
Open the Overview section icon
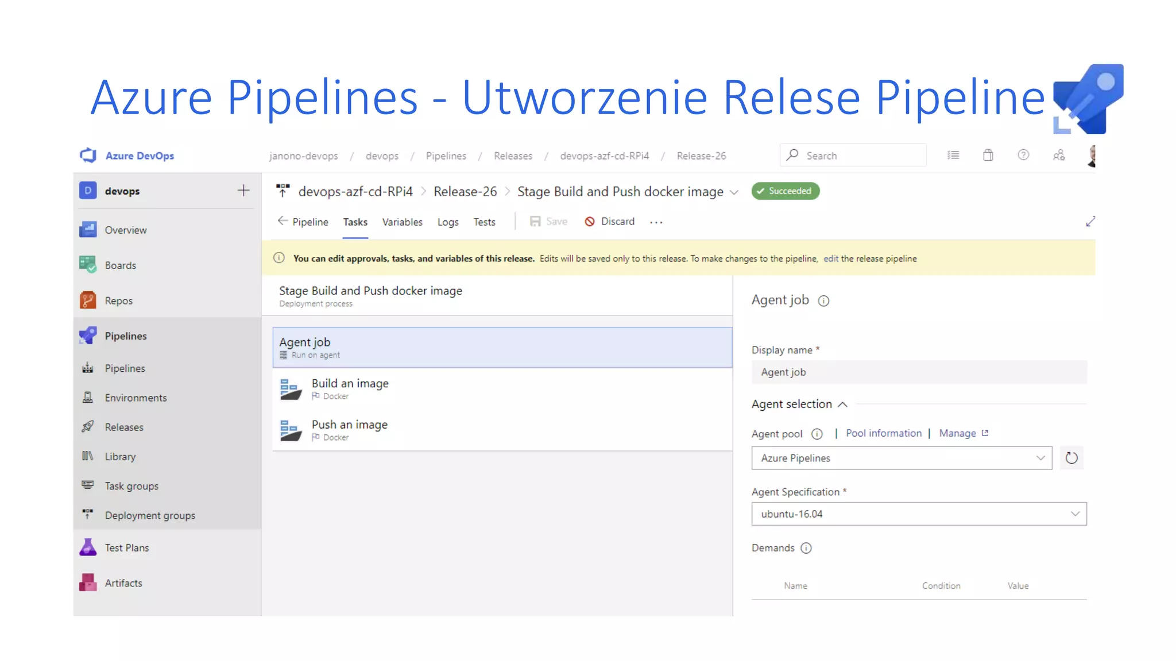tap(88, 230)
